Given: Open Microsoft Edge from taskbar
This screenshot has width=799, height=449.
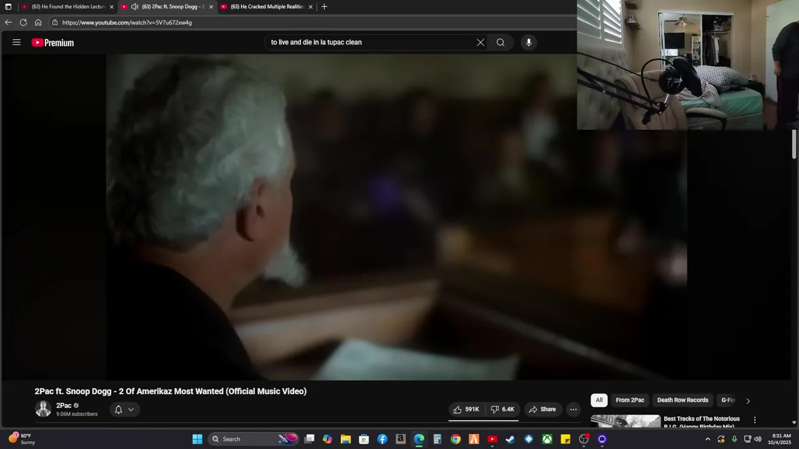Looking at the screenshot, I should click(x=419, y=439).
